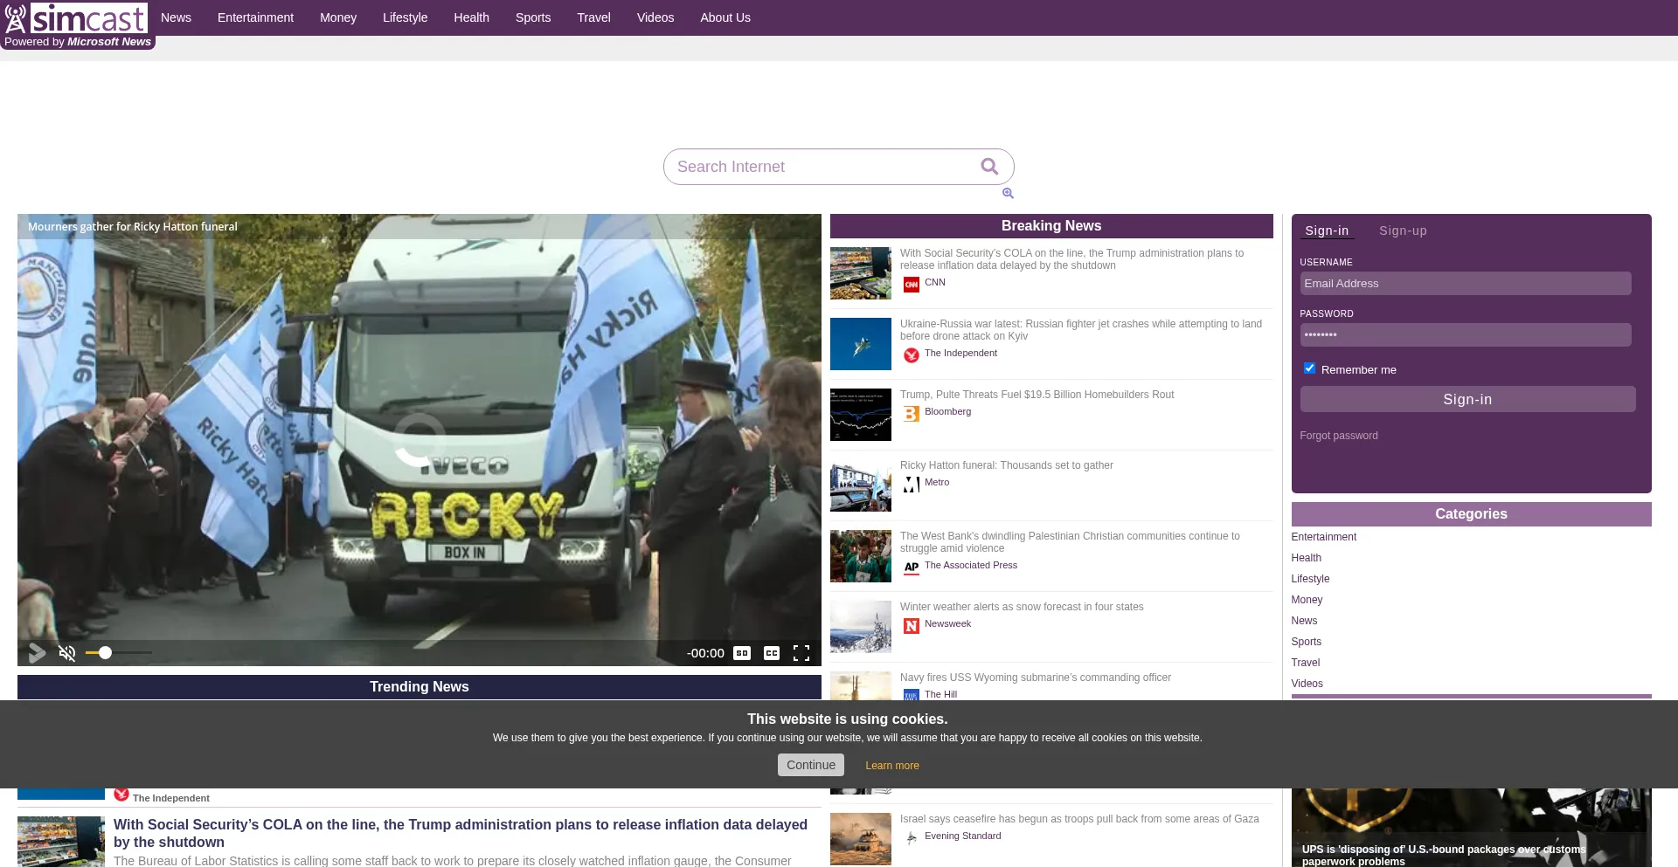Unmute the video player audio

66,653
